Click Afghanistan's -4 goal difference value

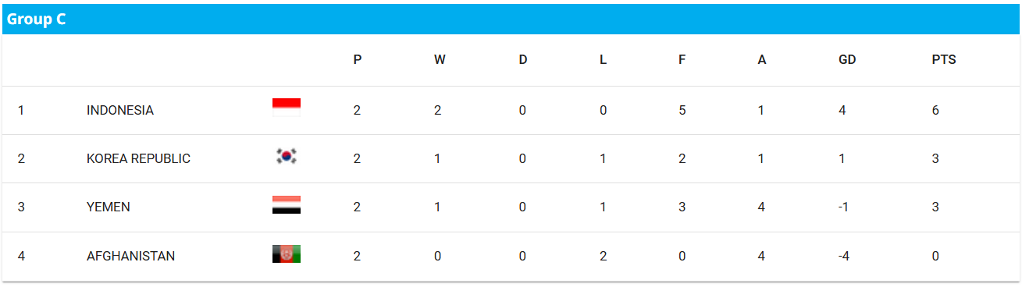[844, 256]
